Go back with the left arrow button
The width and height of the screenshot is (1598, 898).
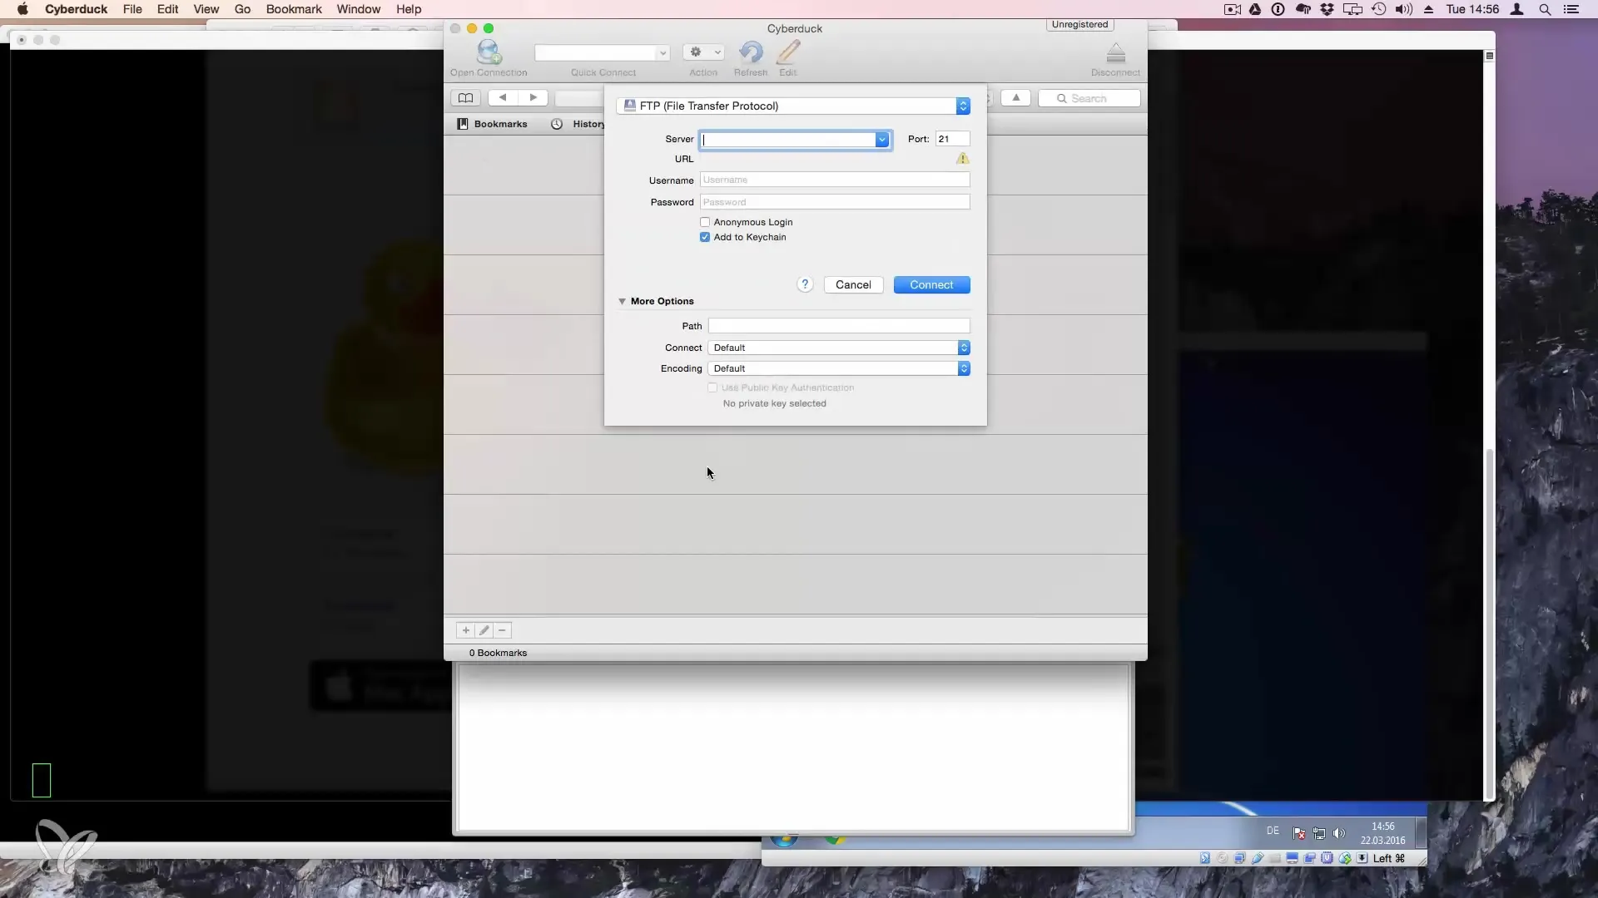pyautogui.click(x=503, y=98)
